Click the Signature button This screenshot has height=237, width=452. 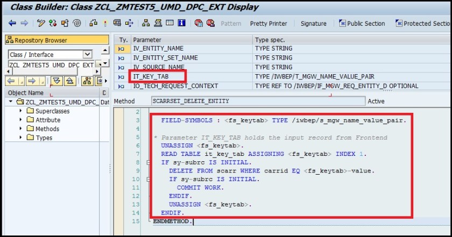[x=313, y=24]
